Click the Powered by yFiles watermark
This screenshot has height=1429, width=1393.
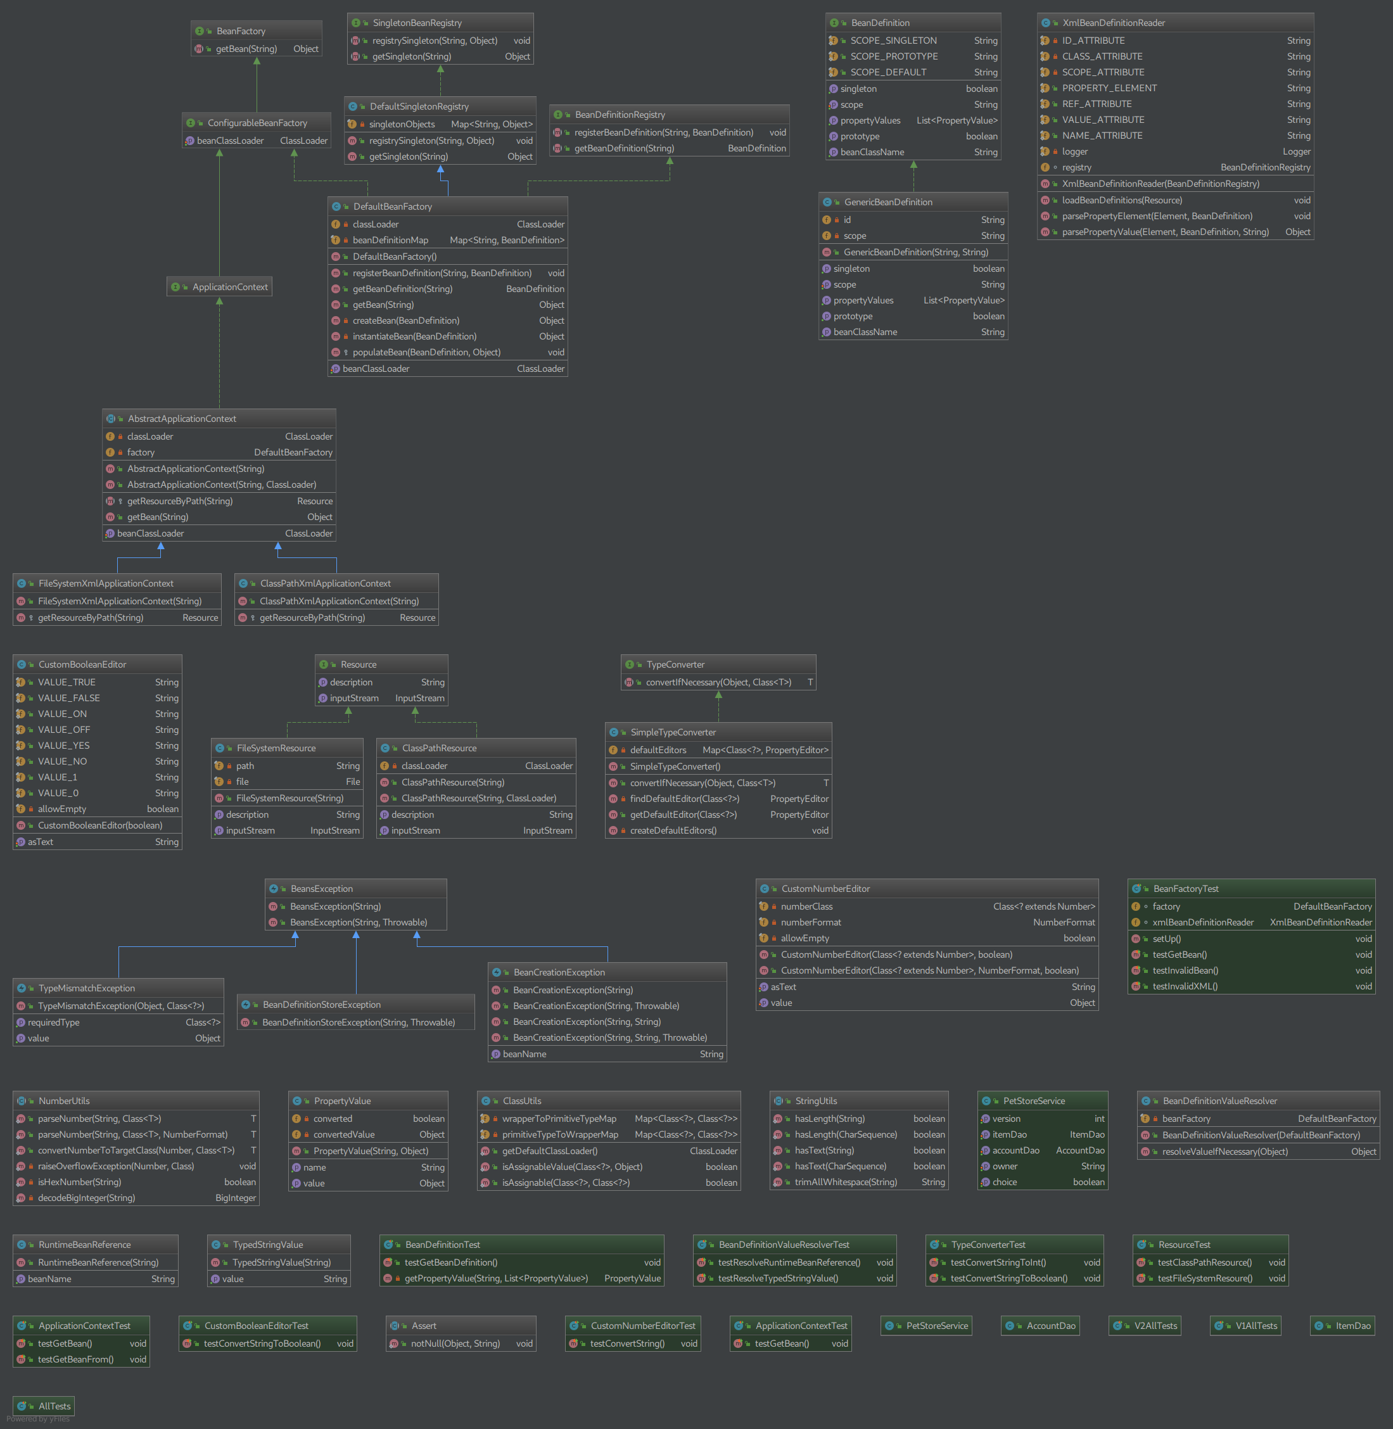[x=38, y=1419]
